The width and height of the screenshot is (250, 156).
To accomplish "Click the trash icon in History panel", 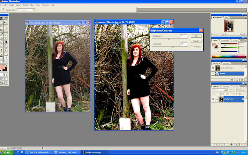I will click(242, 80).
